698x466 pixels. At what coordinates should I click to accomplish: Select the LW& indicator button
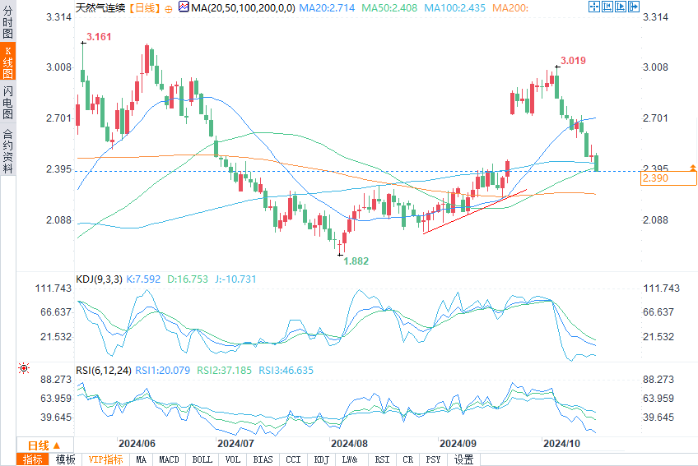(x=350, y=459)
